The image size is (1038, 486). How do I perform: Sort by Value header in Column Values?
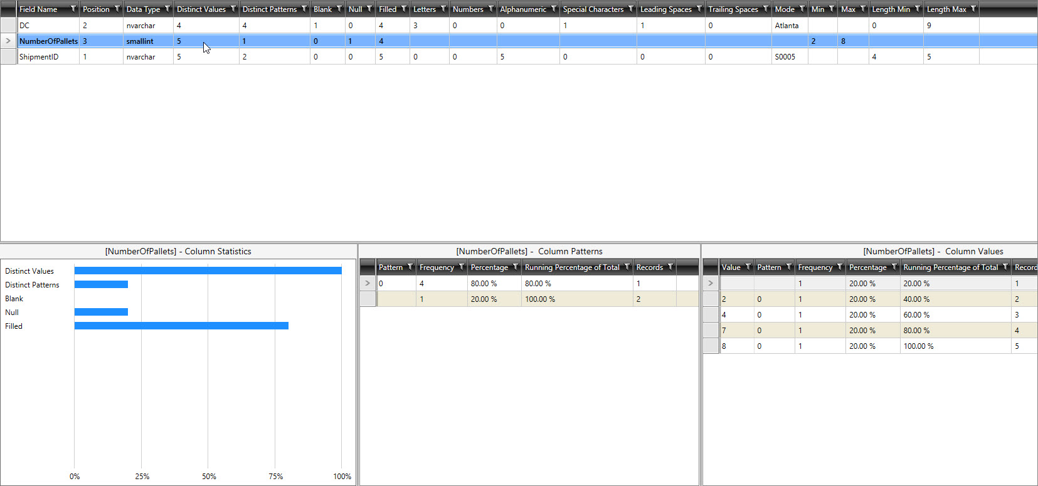tap(731, 267)
